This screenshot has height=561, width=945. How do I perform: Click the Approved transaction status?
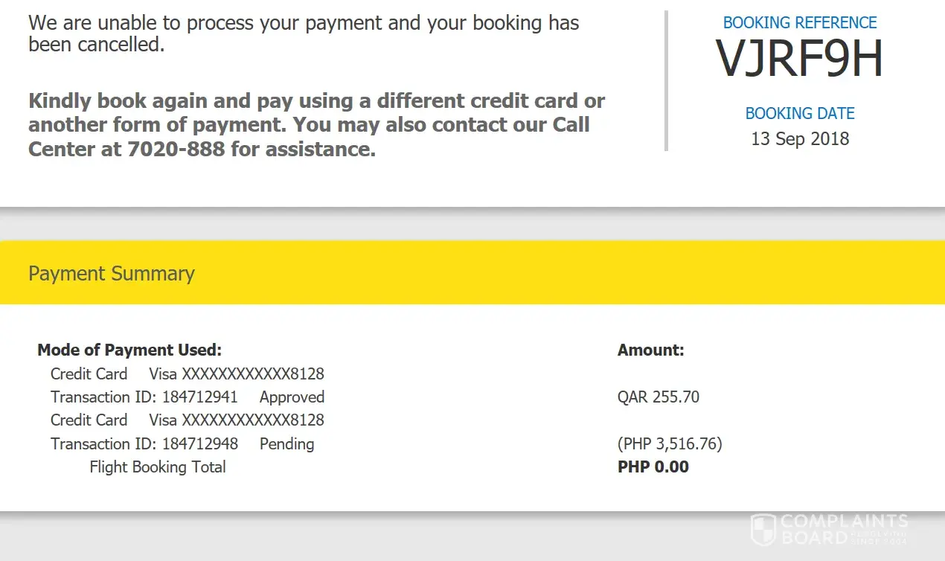coord(292,397)
